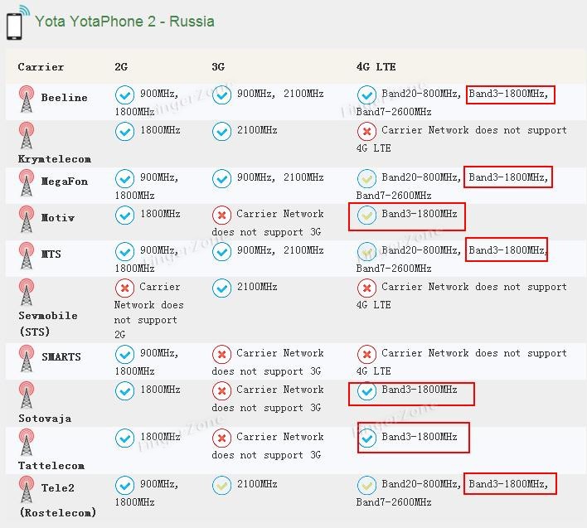Click SMARTS's 4G LTE red cross icon

tap(366, 354)
